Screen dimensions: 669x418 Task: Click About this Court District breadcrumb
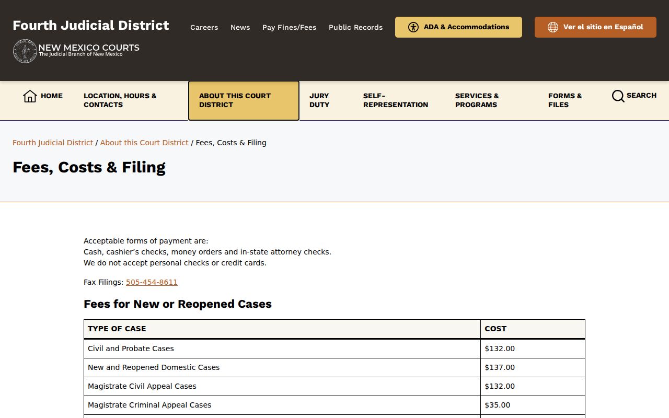pos(144,143)
